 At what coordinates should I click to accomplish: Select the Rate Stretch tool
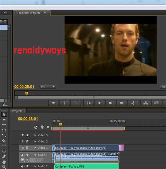(4, 135)
